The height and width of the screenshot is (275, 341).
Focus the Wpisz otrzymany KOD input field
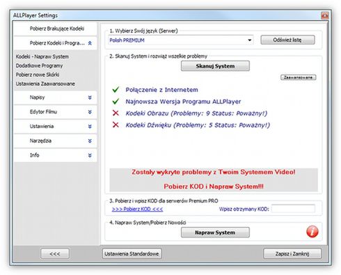(x=293, y=209)
